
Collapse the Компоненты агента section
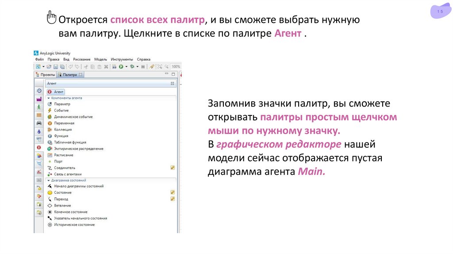pos(49,98)
